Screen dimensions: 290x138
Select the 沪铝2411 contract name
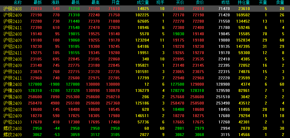pos(13,53)
